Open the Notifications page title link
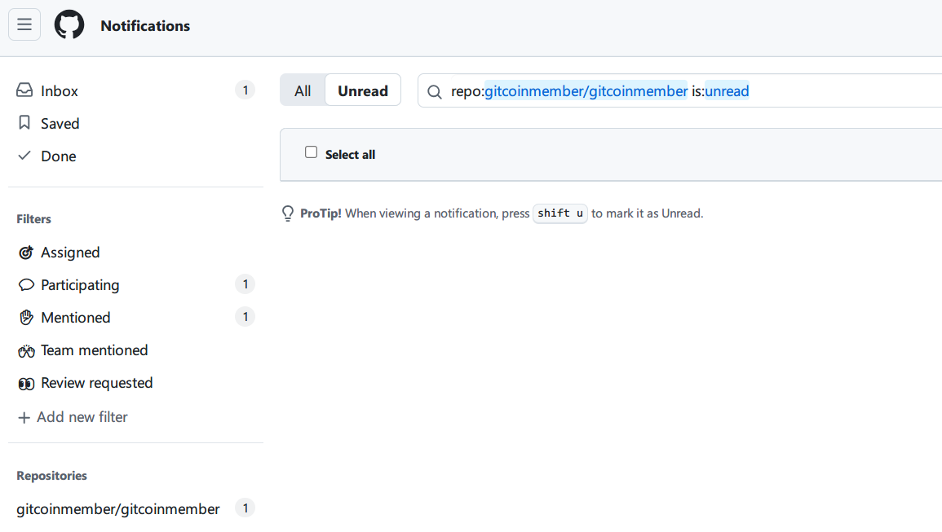The height and width of the screenshot is (532, 942). tap(145, 26)
